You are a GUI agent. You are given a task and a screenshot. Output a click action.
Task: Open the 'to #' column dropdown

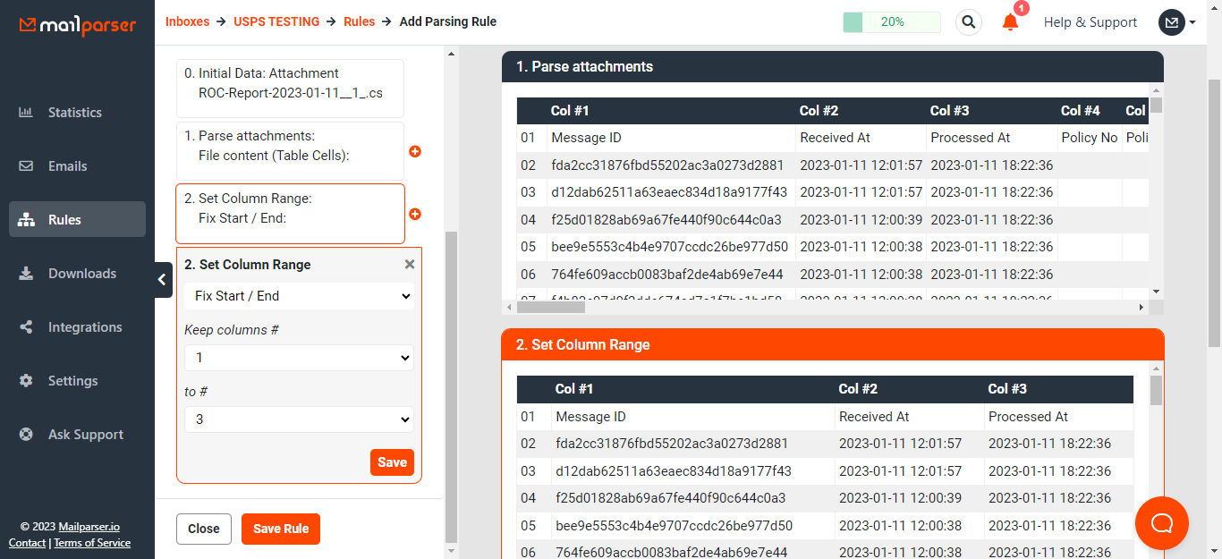(x=299, y=419)
